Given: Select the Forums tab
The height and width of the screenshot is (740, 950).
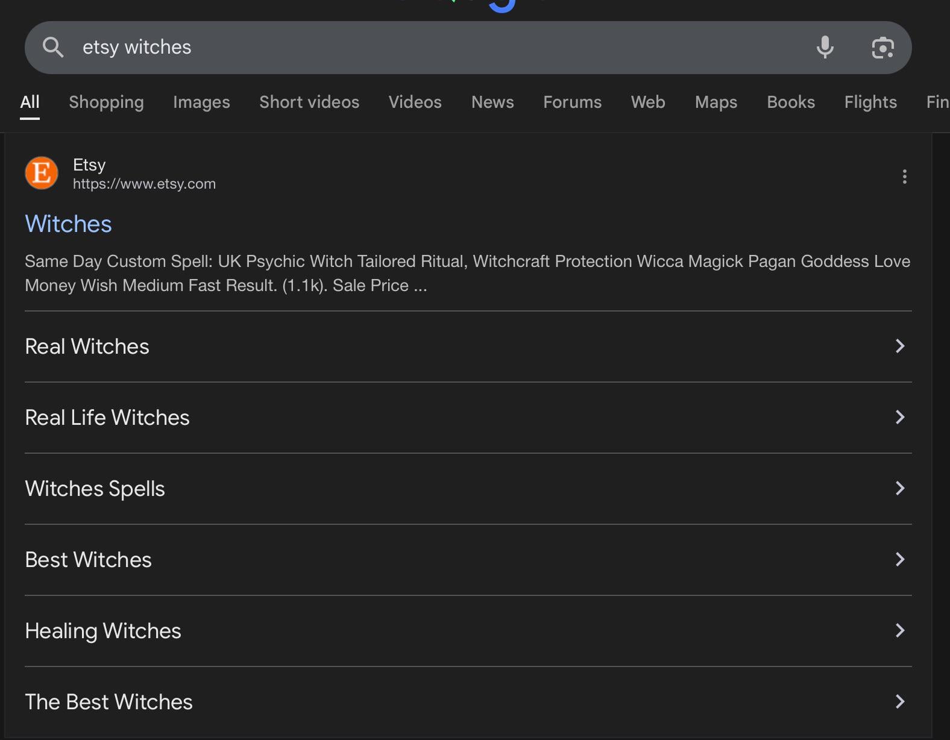Looking at the screenshot, I should coord(572,102).
